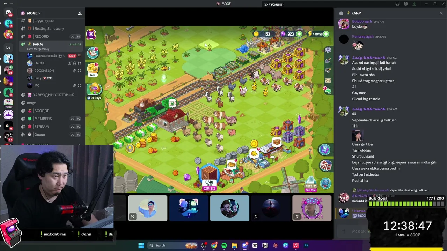This screenshot has height=251, width=447.
Task: Open the game mail envelope icon
Action: pos(328,81)
